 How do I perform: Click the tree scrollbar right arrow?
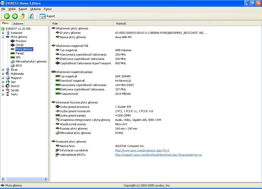(46, 179)
